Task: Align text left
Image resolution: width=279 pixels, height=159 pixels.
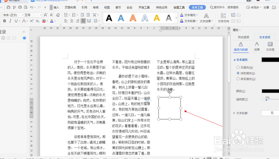Action: [x=66, y=21]
